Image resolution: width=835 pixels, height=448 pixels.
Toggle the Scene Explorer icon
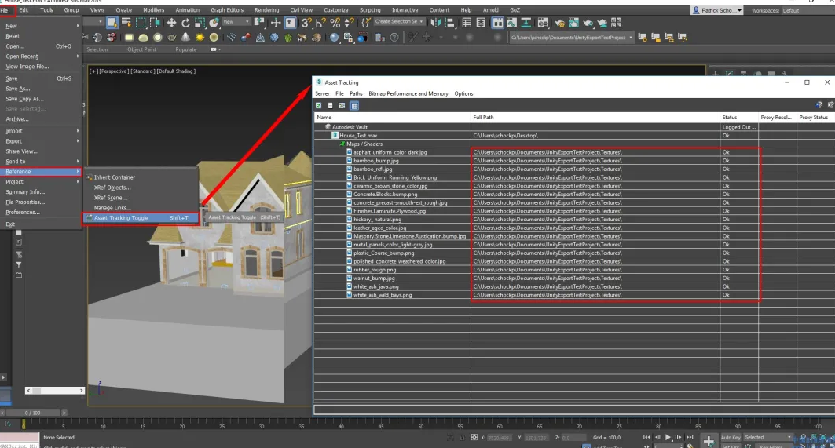coord(467,22)
